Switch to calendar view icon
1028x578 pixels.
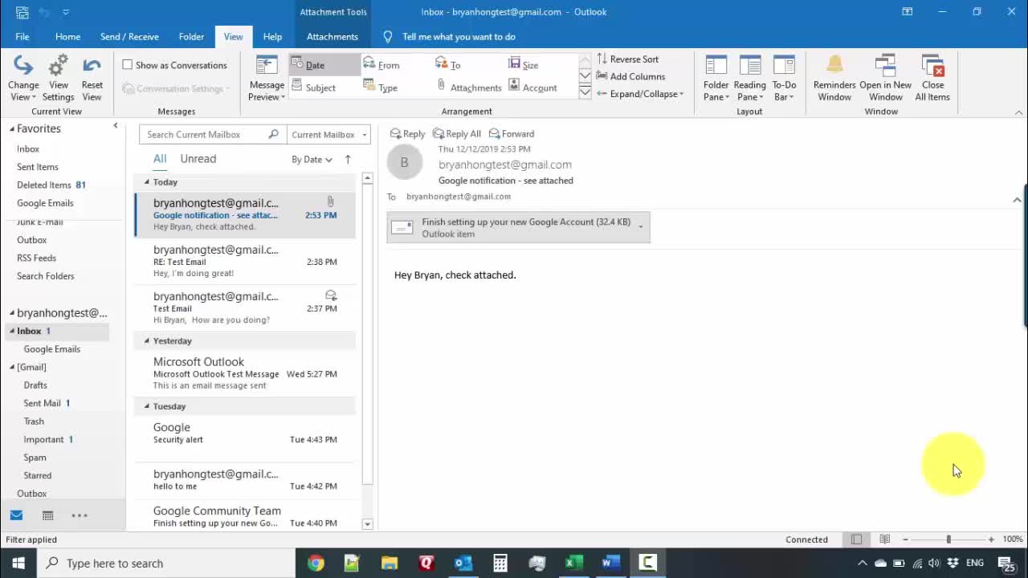(47, 515)
